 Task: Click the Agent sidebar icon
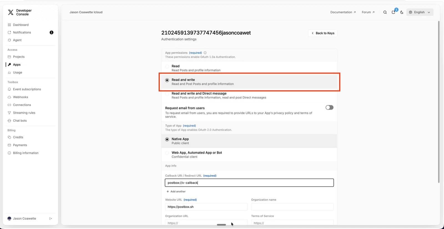click(x=9, y=40)
